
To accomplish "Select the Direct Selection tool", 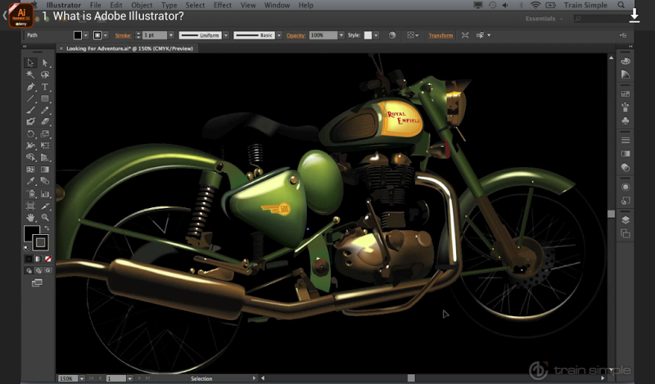I will coord(46,62).
